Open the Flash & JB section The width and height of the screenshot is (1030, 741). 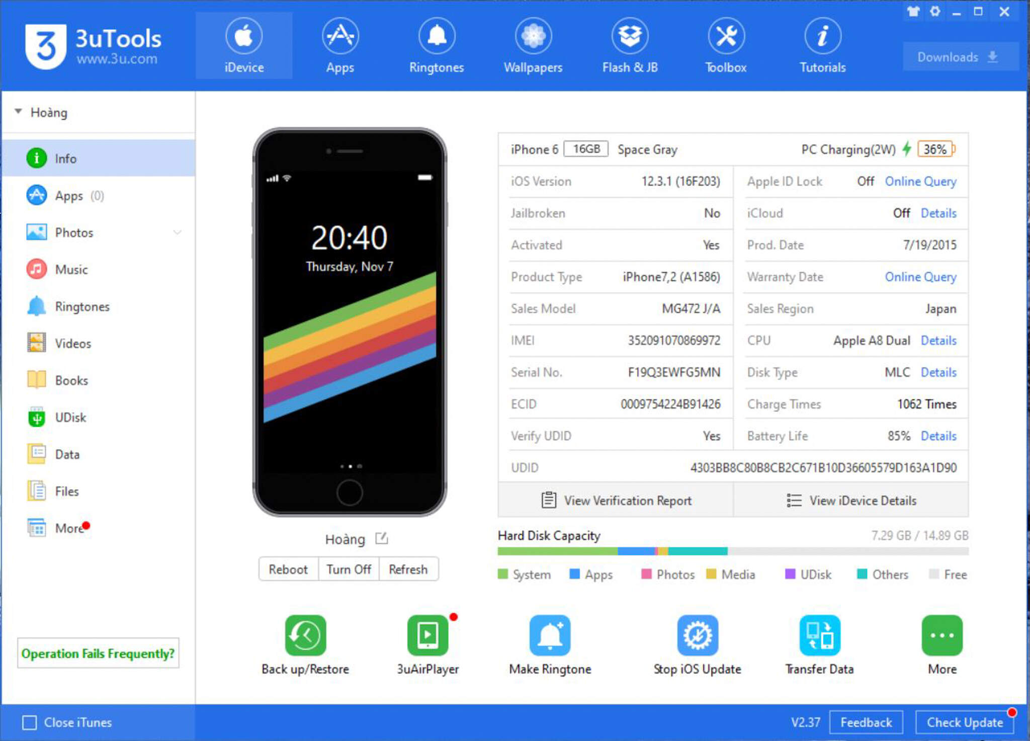pos(630,46)
